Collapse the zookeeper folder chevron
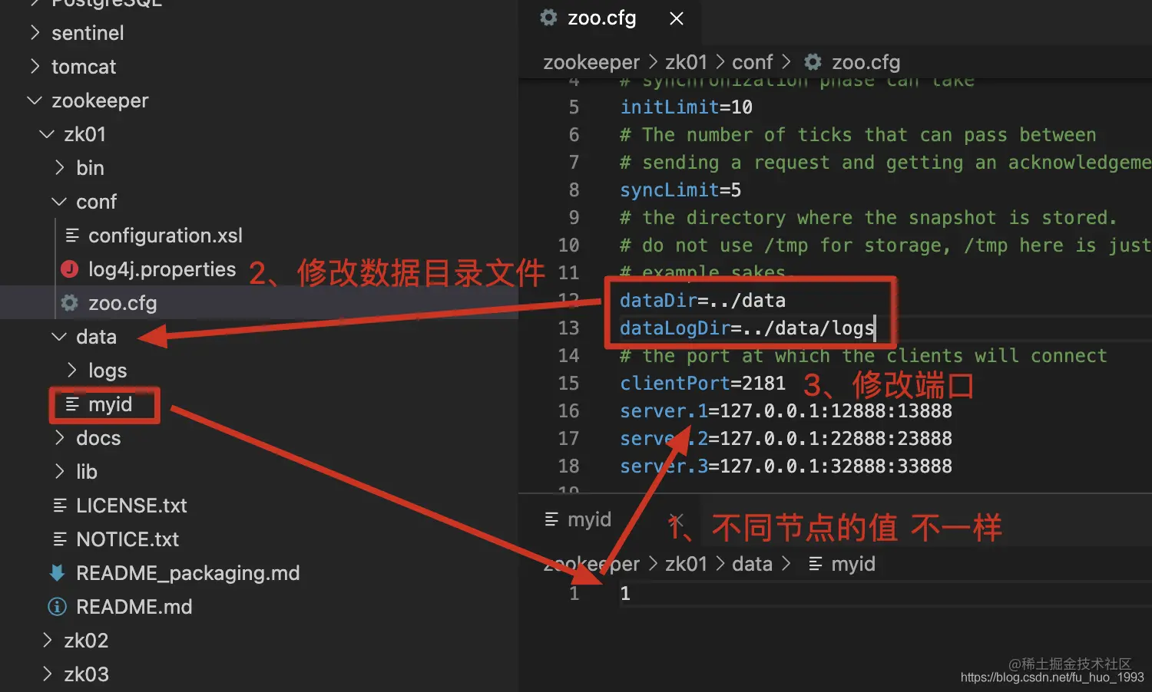This screenshot has height=692, width=1152. [x=35, y=101]
